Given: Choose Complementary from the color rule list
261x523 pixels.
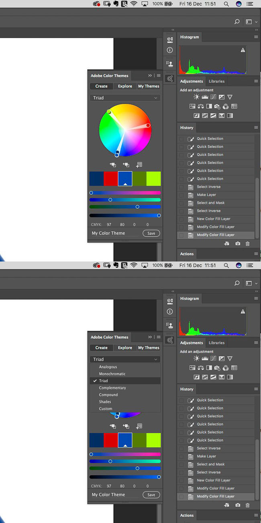Looking at the screenshot, I should click(x=112, y=388).
